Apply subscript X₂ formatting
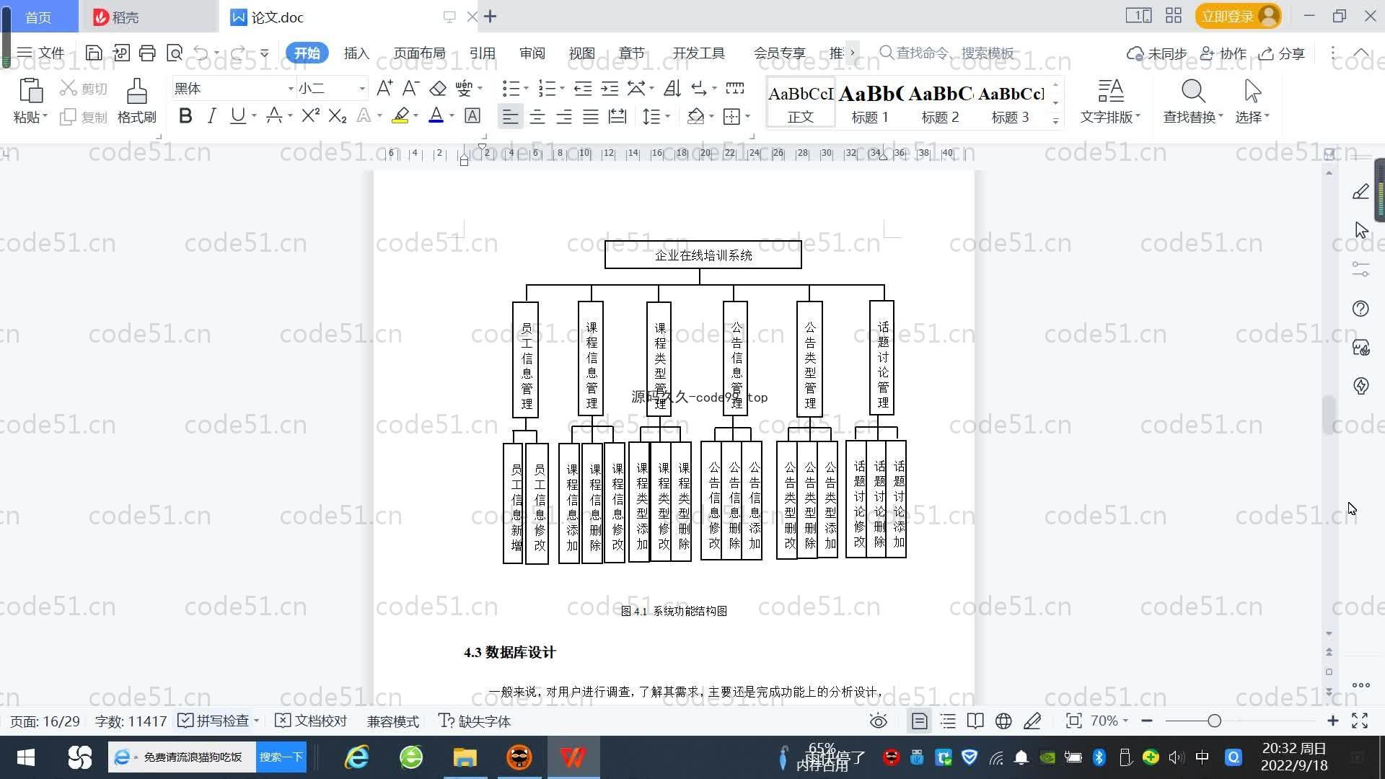 pos(337,115)
